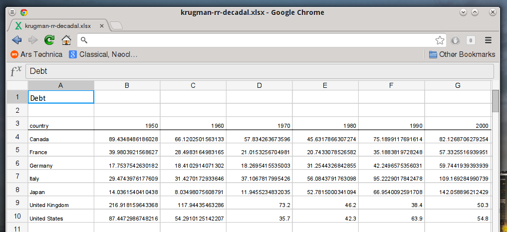Viewport: 507px width, 232px height.
Task: Open a new tab button
Action: (116, 25)
